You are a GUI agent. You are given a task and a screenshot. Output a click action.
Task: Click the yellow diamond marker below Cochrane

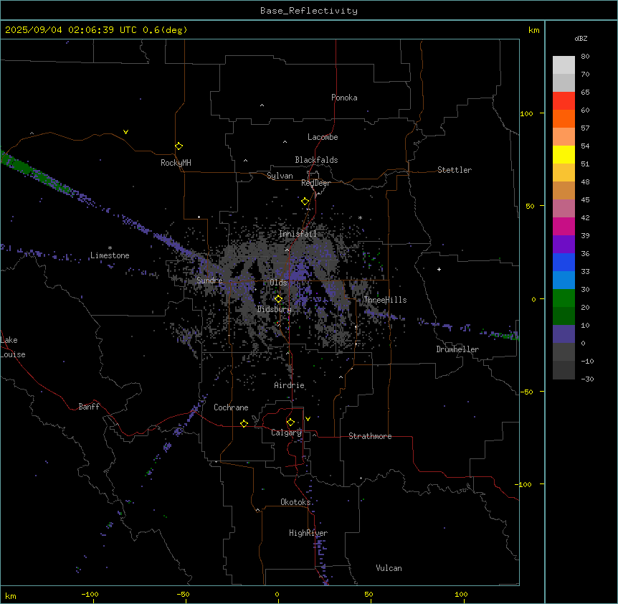244,423
